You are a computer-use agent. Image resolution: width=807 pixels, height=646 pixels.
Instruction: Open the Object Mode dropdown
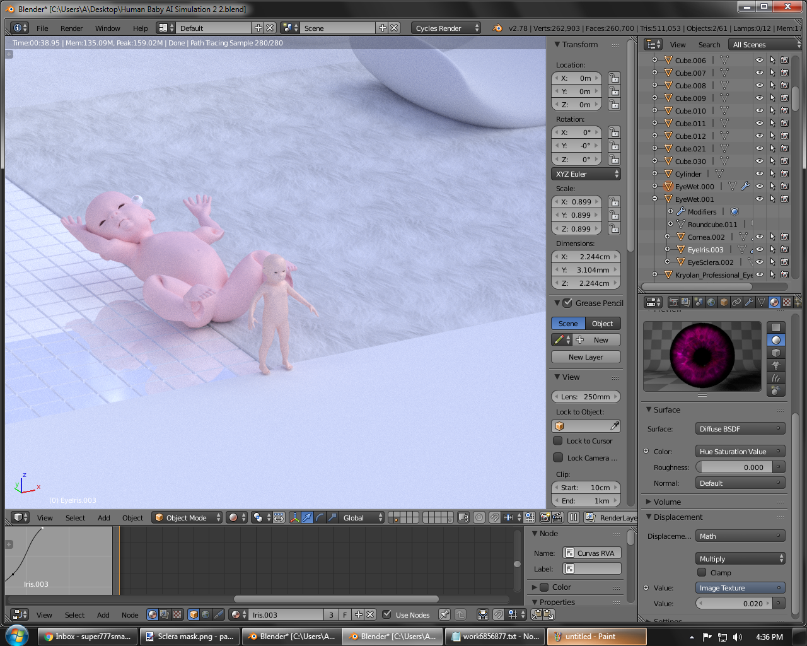187,517
